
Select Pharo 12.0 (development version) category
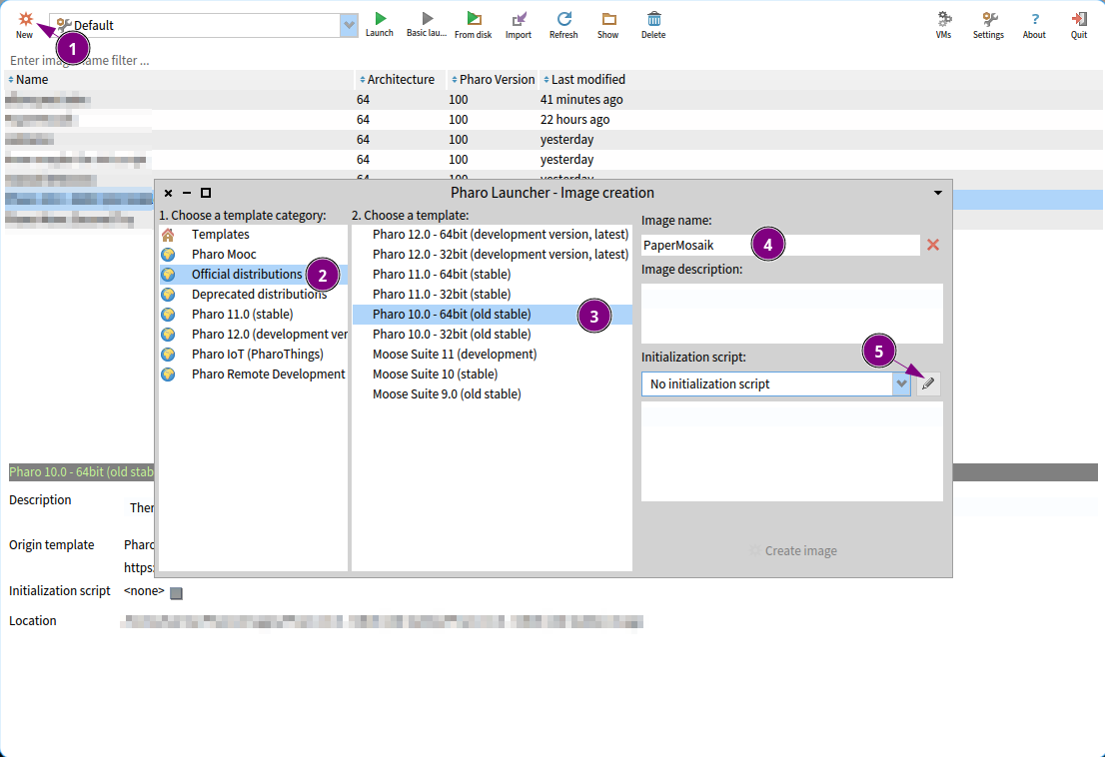[253, 335]
